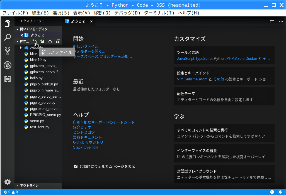Open blink10.py in the explorer

click(x=38, y=60)
